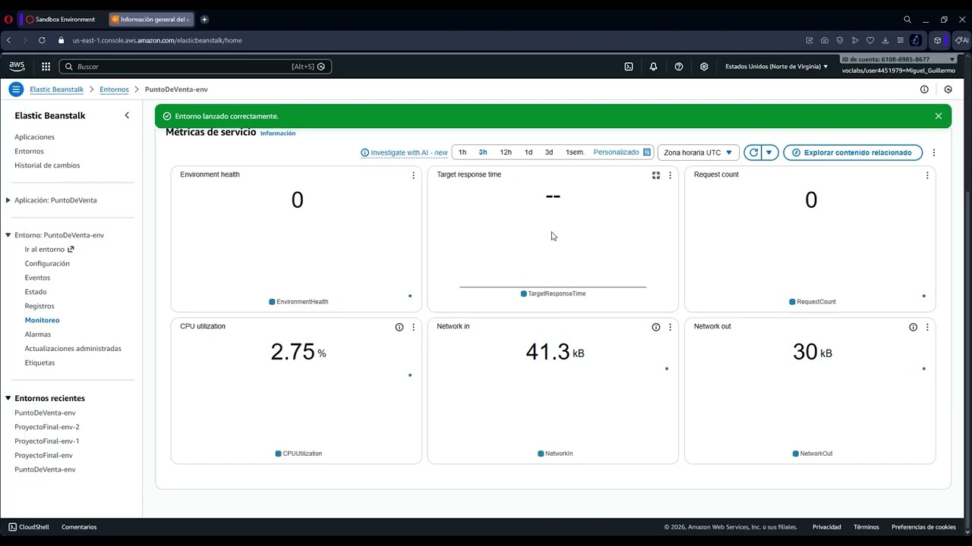Open the Opera menu logo
Viewport: 972px width, 546px height.
(9, 19)
